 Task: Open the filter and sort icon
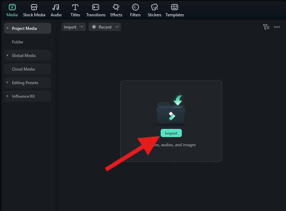(x=266, y=27)
